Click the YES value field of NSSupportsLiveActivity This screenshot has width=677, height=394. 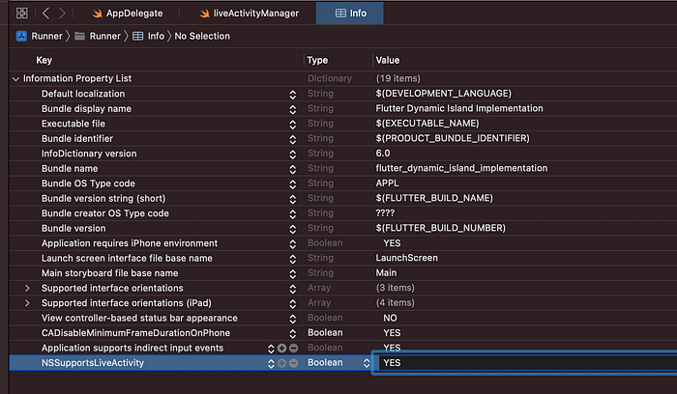point(525,363)
